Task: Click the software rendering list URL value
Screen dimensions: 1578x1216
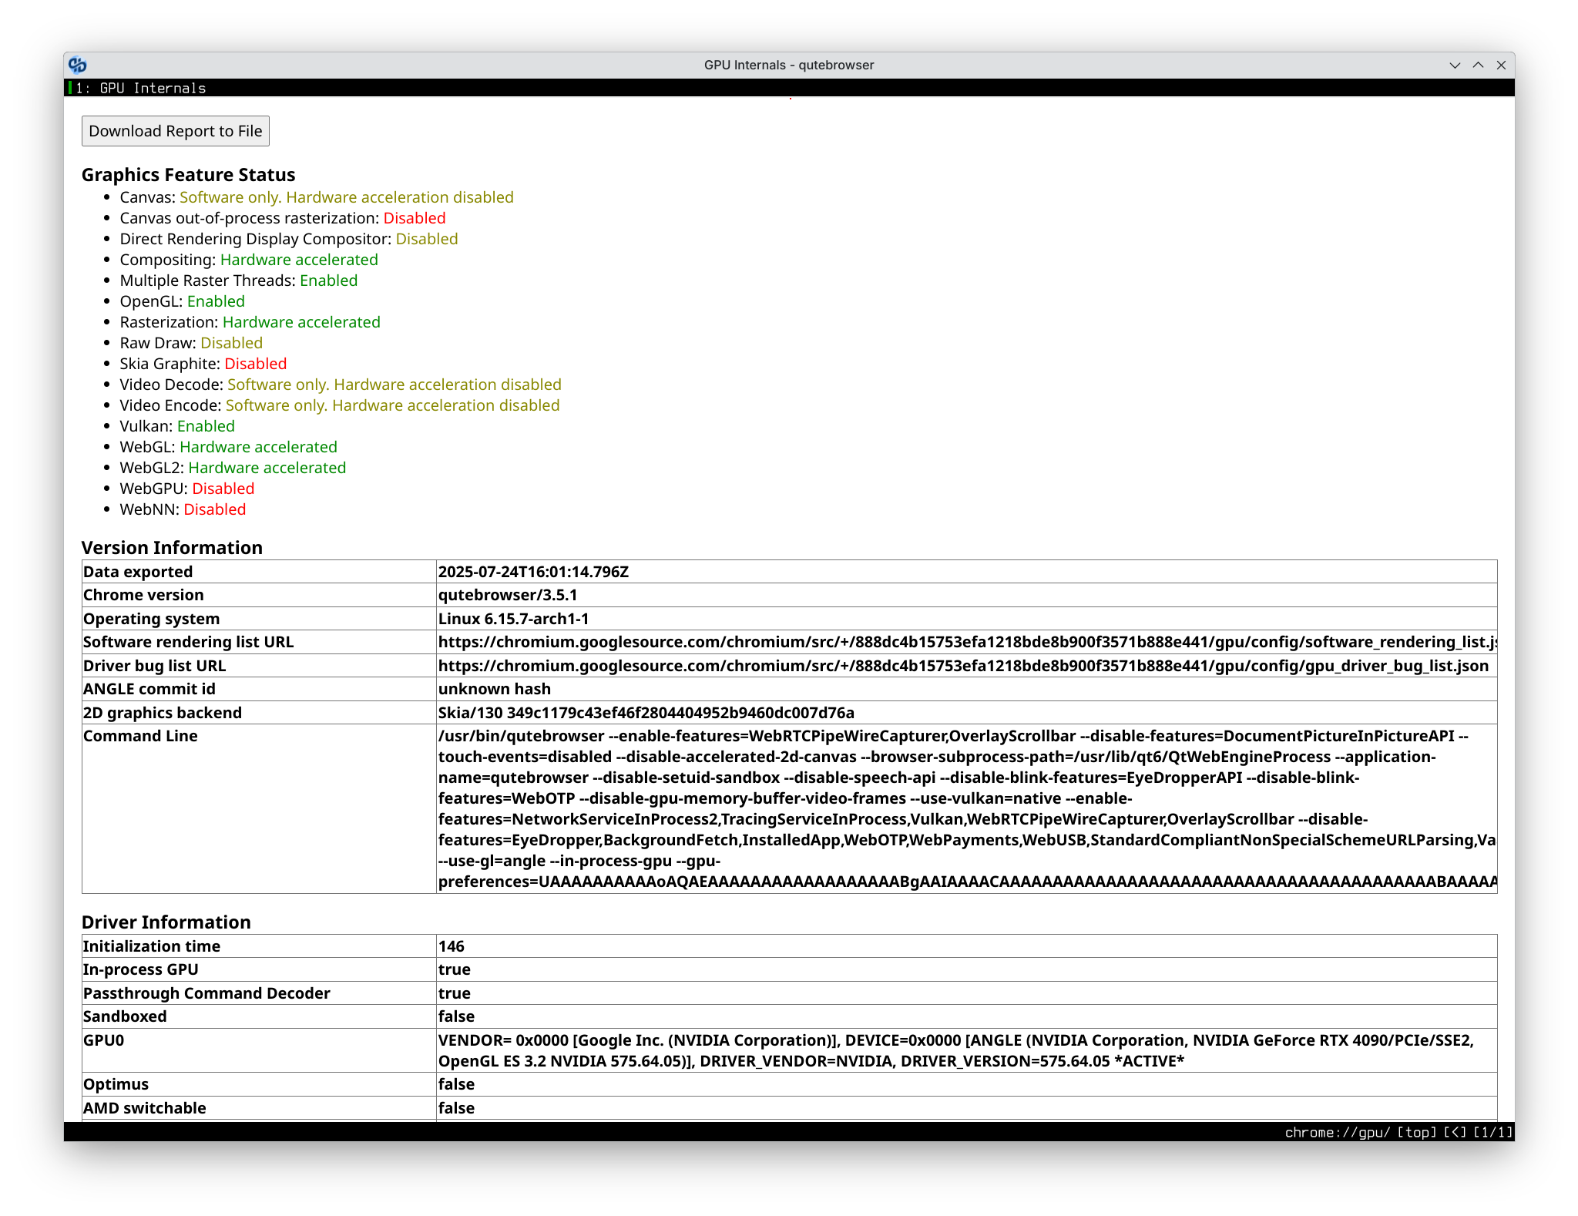Action: click(x=966, y=642)
